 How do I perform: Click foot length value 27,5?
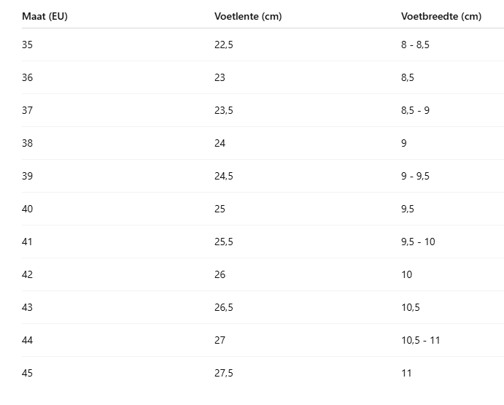[x=224, y=373]
